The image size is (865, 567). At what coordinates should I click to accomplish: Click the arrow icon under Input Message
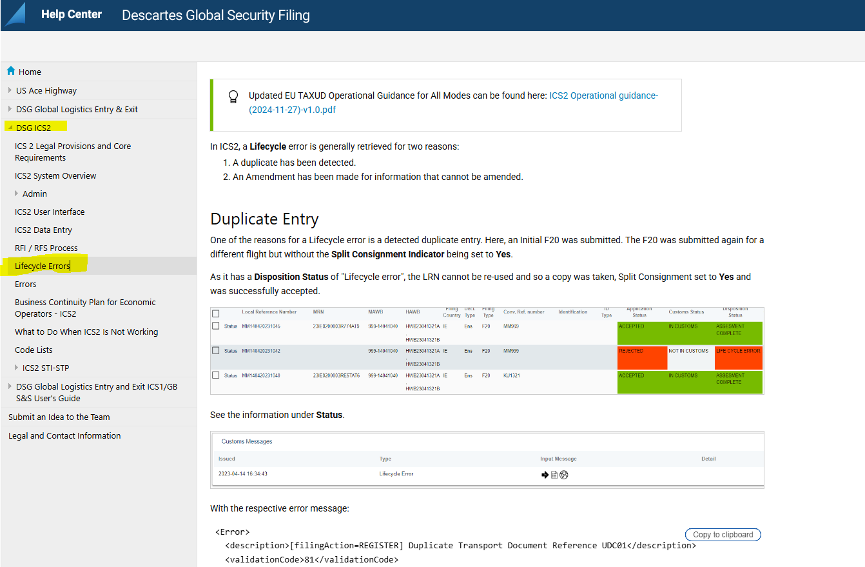tap(545, 475)
